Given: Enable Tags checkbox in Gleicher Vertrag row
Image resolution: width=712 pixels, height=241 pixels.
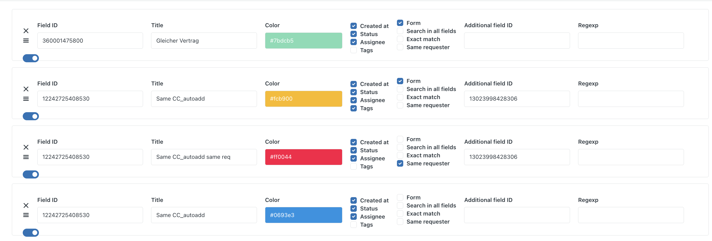Looking at the screenshot, I should (x=353, y=50).
